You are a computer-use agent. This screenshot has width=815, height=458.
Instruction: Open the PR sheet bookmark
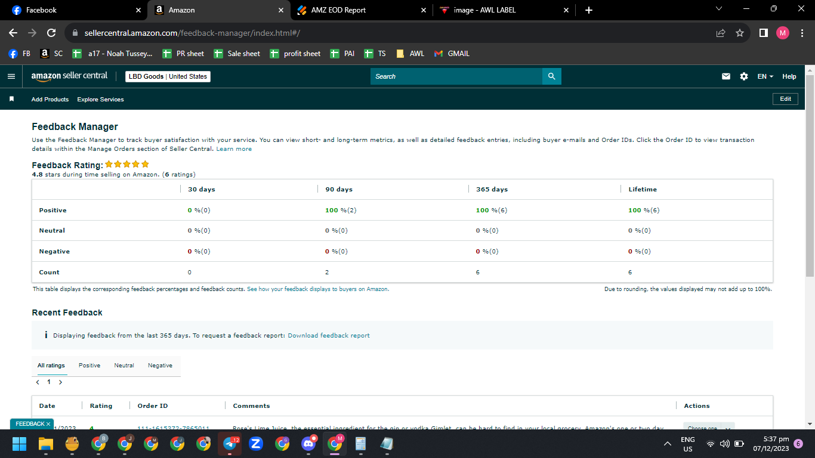click(183, 54)
